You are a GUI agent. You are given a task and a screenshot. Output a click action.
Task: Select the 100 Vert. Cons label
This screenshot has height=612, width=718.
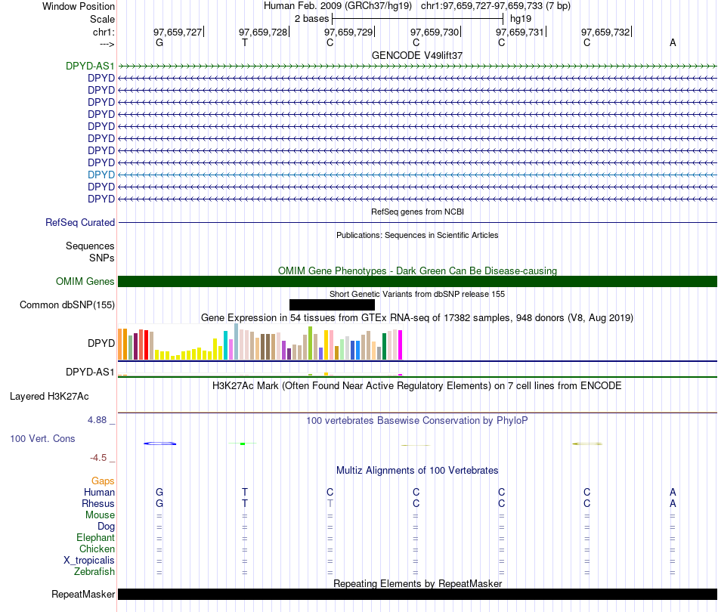coord(42,438)
